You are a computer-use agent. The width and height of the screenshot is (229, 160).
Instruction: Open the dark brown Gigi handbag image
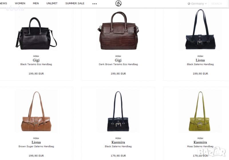click(x=118, y=31)
